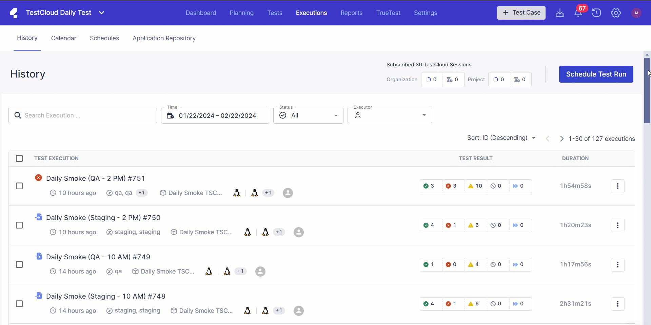
Task: Click the status icon of execution #749
Action: click(39, 256)
